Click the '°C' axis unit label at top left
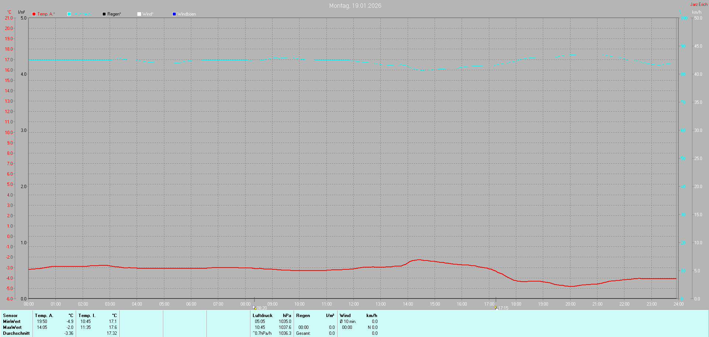The height and width of the screenshot is (337, 709). [9, 12]
